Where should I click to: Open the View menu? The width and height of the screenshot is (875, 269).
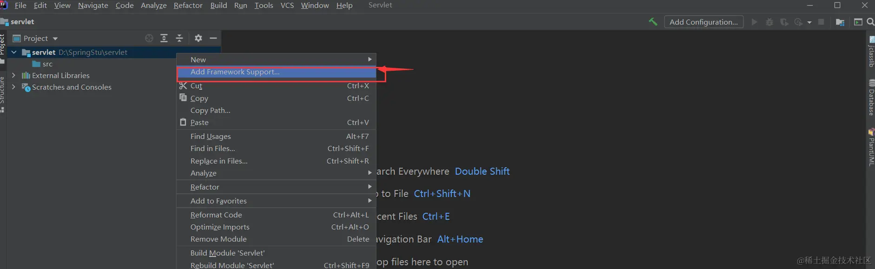click(62, 5)
